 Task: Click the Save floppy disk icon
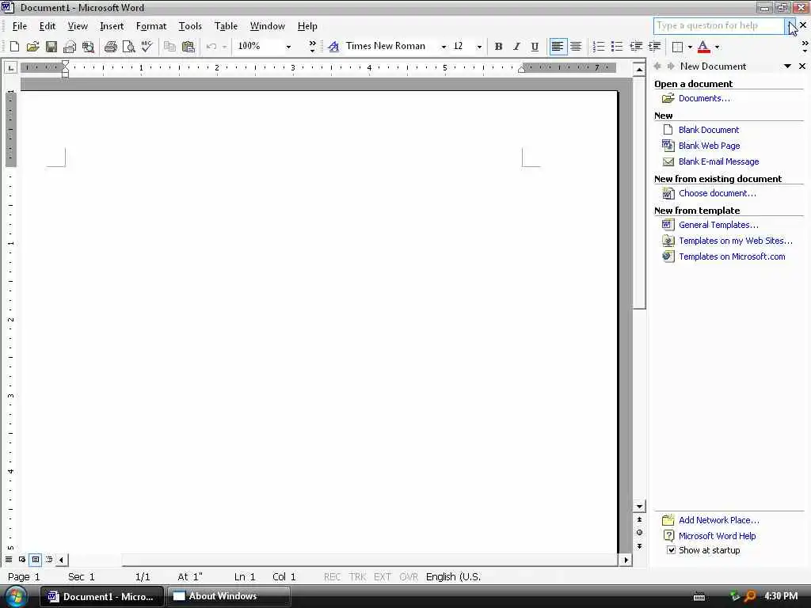pos(51,47)
